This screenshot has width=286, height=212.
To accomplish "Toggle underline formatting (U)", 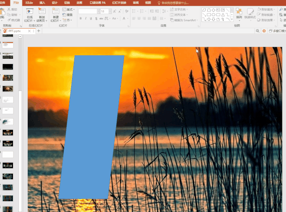I will [x=91, y=18].
